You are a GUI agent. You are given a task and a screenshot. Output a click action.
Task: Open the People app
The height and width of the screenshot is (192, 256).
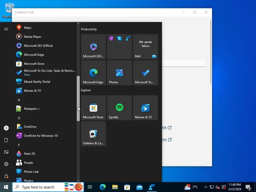(45, 162)
